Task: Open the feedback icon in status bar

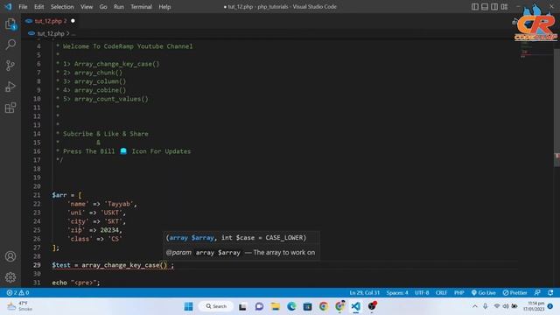Action: pyautogui.click(x=537, y=292)
